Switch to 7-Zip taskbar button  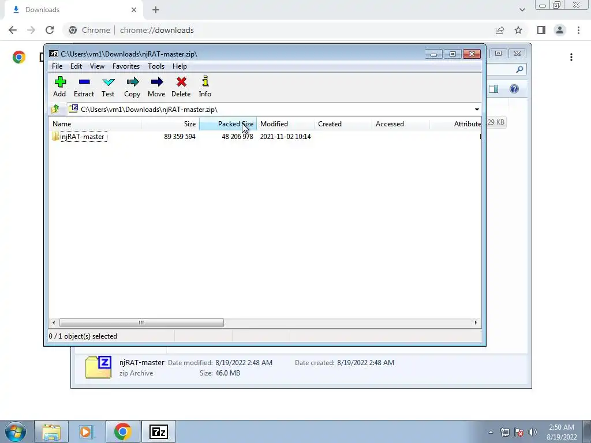pyautogui.click(x=158, y=431)
